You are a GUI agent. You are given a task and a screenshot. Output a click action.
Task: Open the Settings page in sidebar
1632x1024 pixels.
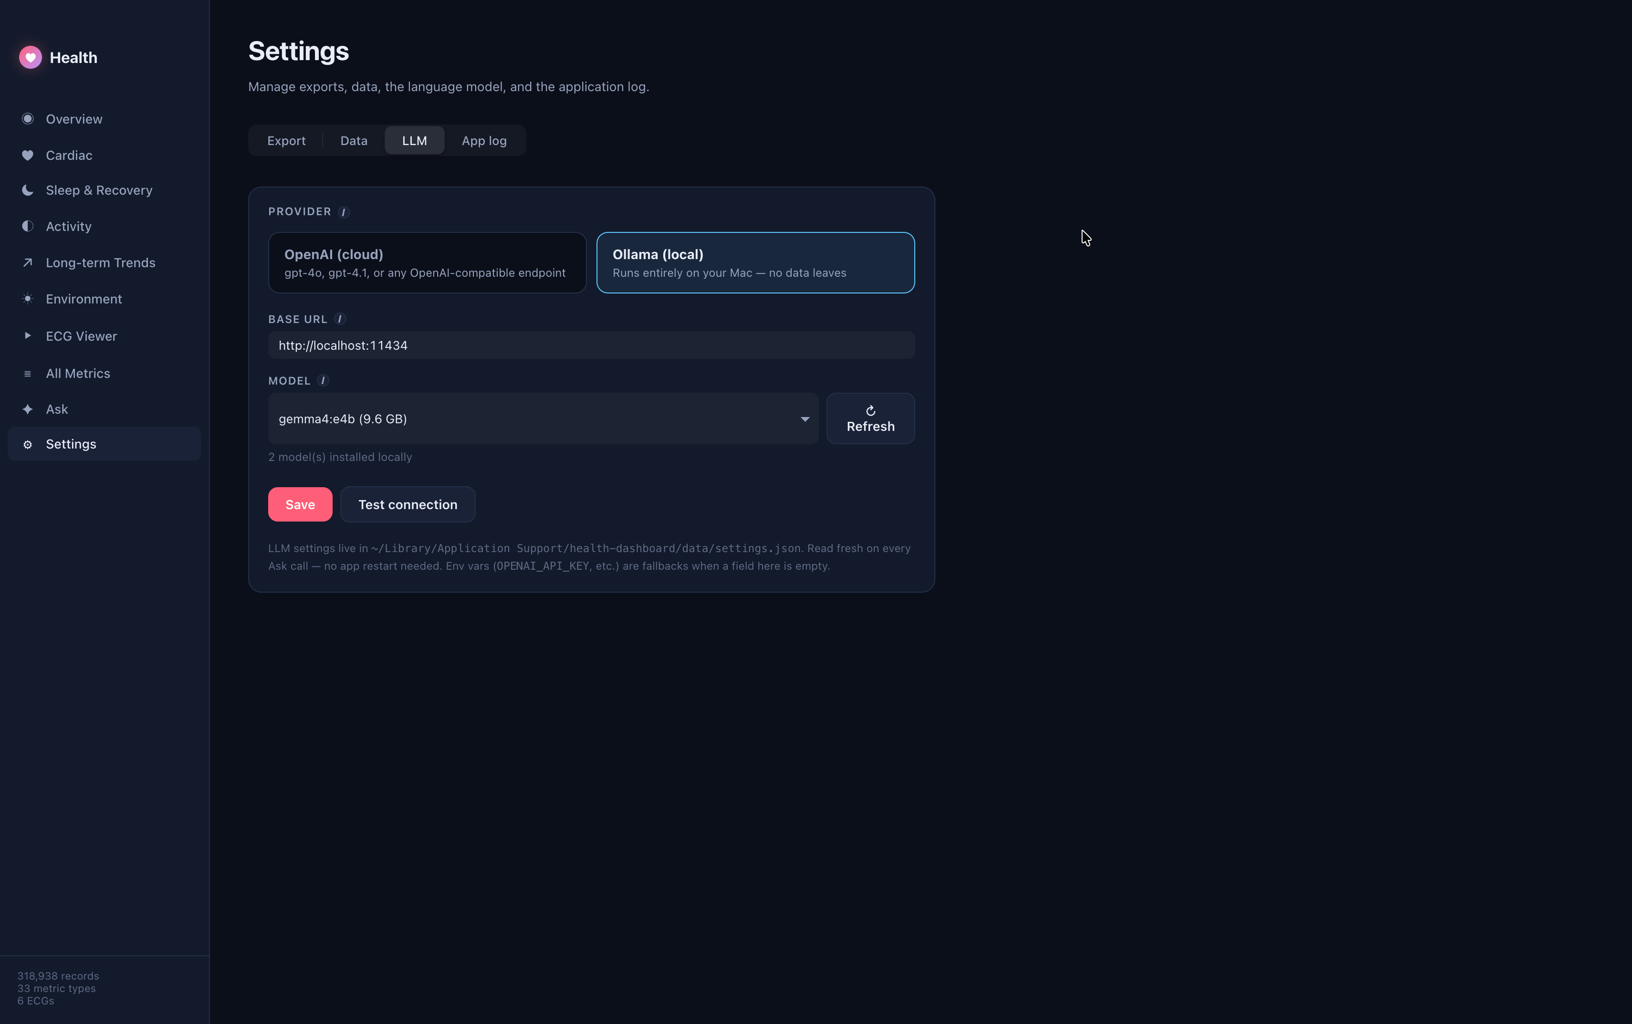(105, 444)
